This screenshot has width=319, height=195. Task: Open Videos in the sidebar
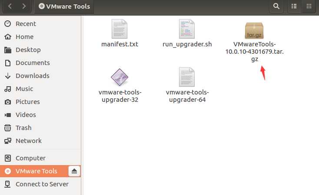coord(40,115)
